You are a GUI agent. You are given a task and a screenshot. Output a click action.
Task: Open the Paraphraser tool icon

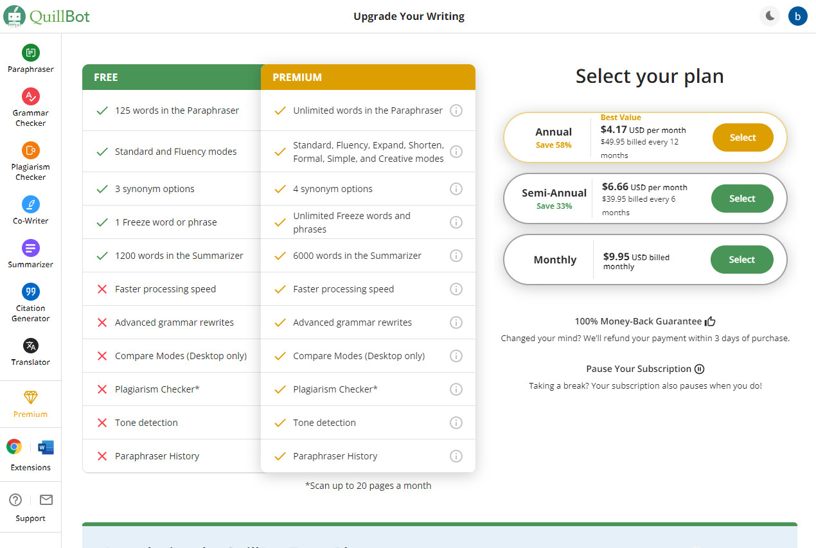pos(30,53)
